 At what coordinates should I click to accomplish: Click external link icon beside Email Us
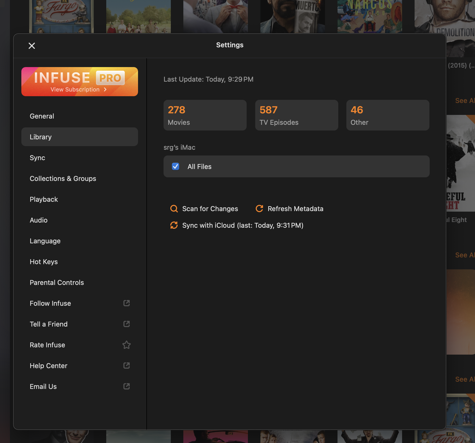click(x=127, y=386)
